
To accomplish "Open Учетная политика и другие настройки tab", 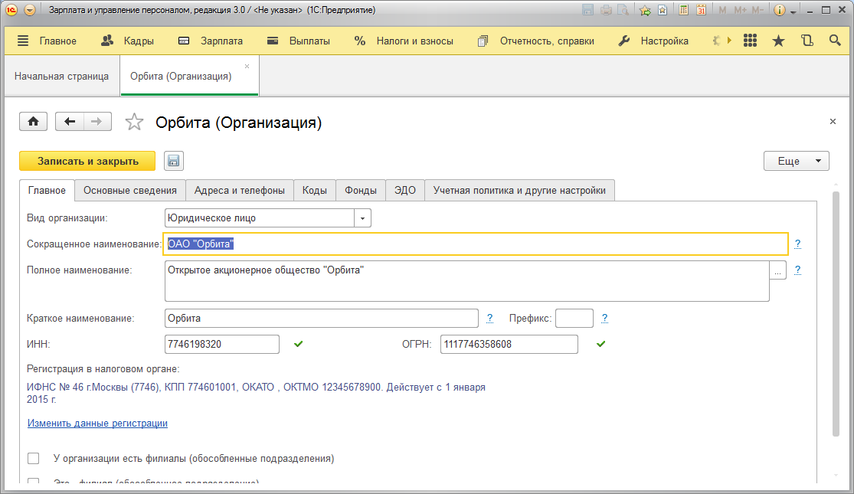I will (x=519, y=191).
